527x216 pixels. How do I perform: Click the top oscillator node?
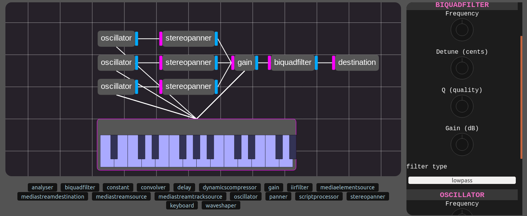(116, 38)
